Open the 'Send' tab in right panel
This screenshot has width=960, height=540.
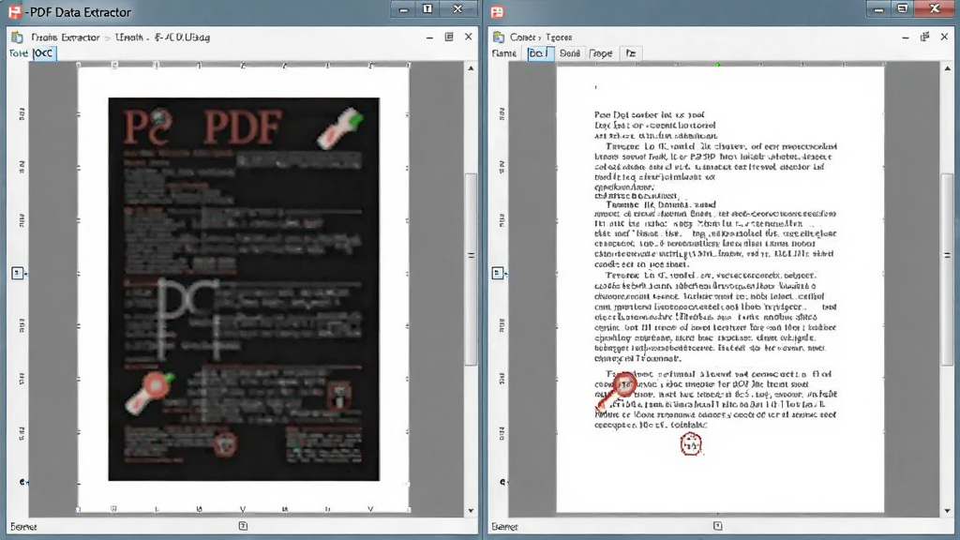(x=569, y=53)
